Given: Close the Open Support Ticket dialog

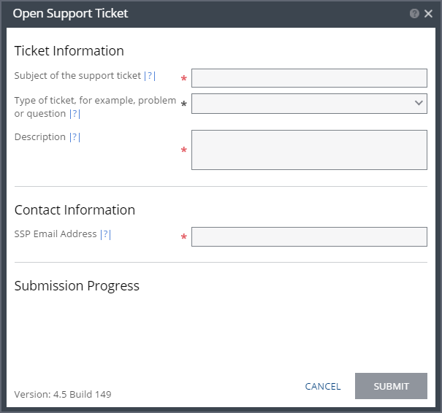Looking at the screenshot, I should pos(428,13).
